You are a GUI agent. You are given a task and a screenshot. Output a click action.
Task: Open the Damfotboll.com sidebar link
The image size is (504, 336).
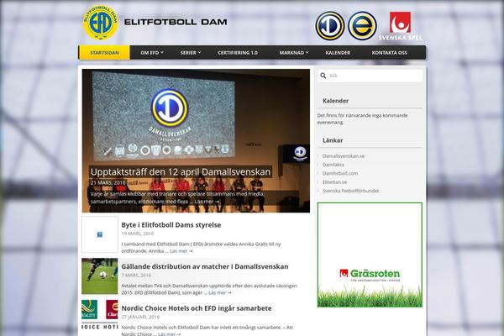(x=340, y=173)
